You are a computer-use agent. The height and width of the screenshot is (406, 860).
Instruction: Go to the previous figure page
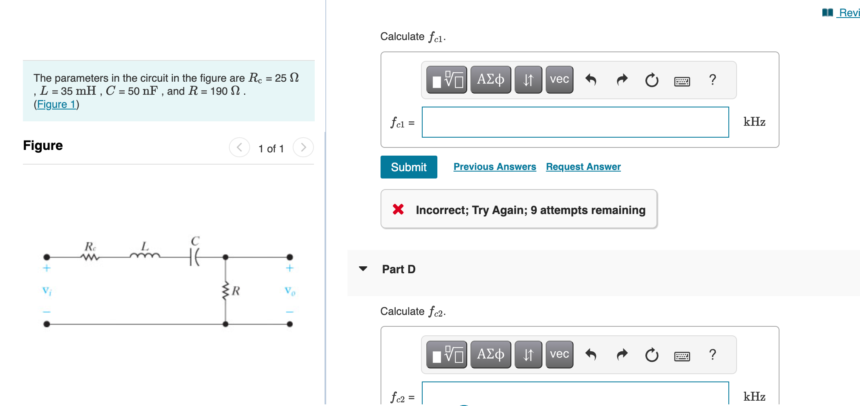coord(240,147)
